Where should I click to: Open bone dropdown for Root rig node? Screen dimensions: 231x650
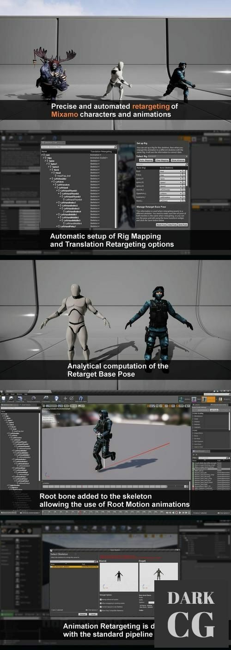click(x=171, y=171)
